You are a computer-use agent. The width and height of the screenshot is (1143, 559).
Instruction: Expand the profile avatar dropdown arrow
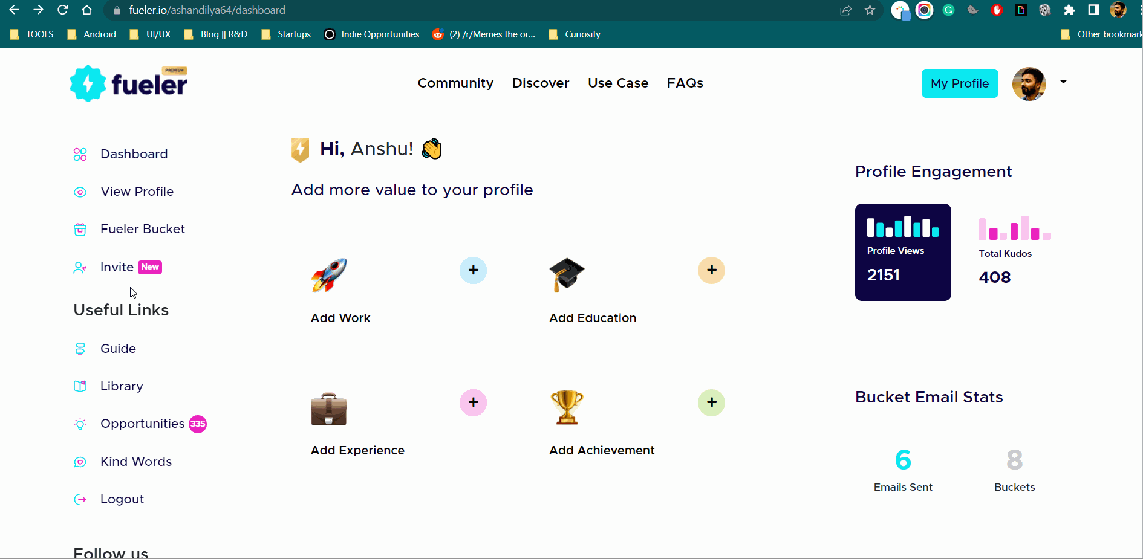1063,82
